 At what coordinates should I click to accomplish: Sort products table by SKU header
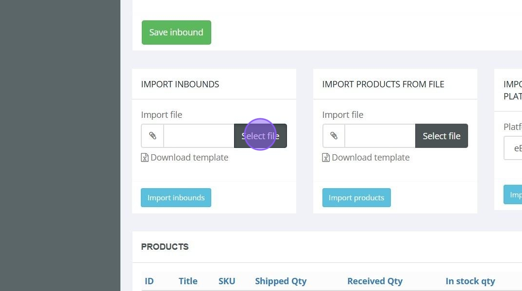tap(227, 281)
